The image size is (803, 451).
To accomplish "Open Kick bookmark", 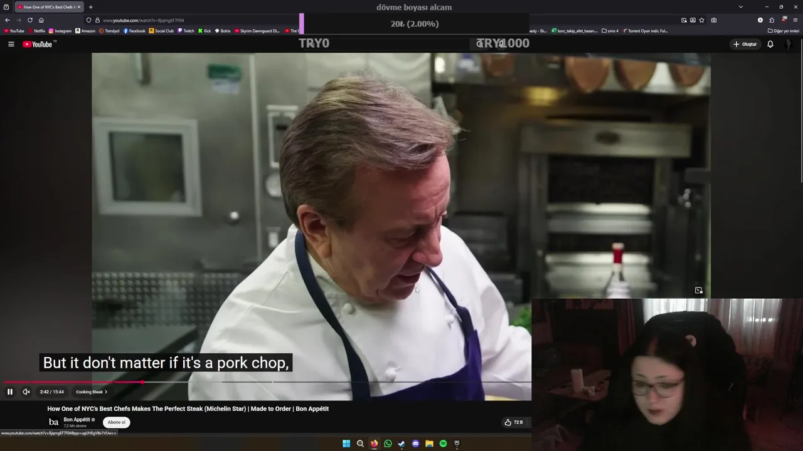I will click(x=205, y=31).
